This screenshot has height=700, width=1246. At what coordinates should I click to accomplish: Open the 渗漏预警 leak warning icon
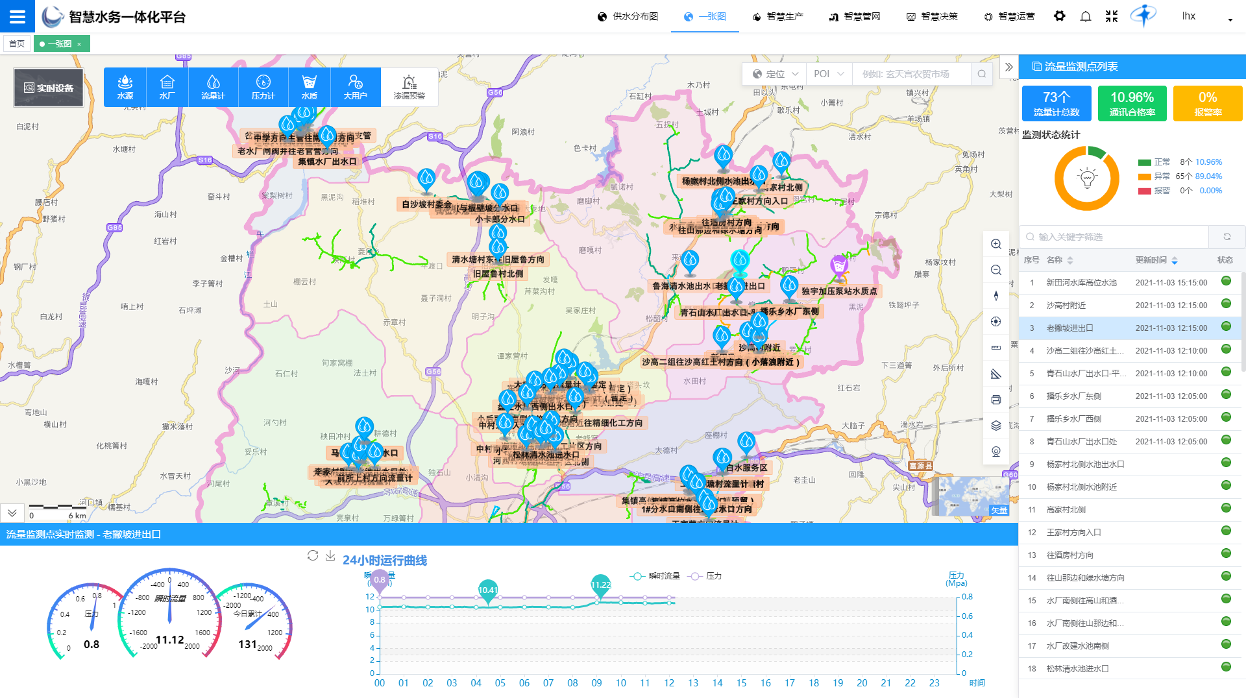click(x=409, y=87)
